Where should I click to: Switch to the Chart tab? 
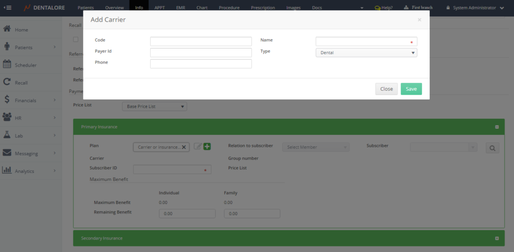202,8
